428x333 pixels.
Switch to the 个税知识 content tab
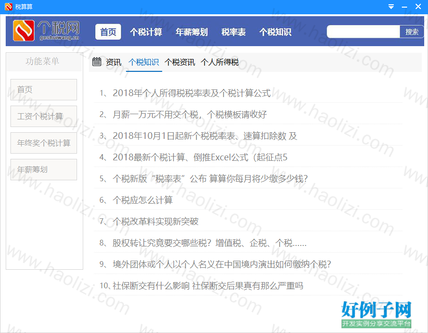point(144,62)
